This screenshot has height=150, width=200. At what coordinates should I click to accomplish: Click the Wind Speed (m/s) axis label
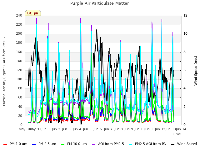(196, 71)
